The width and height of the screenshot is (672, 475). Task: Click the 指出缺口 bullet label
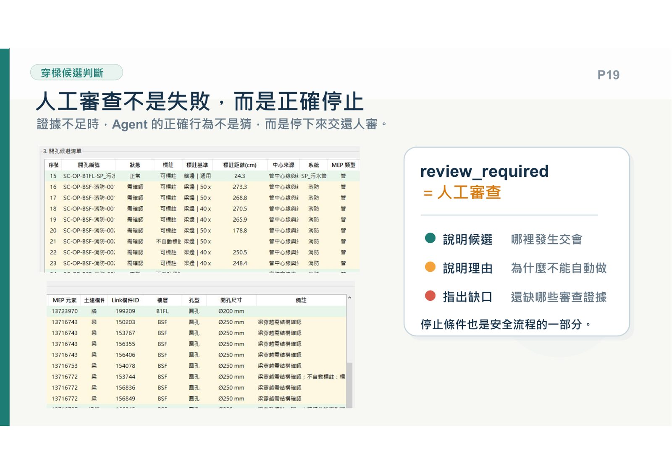(x=467, y=297)
